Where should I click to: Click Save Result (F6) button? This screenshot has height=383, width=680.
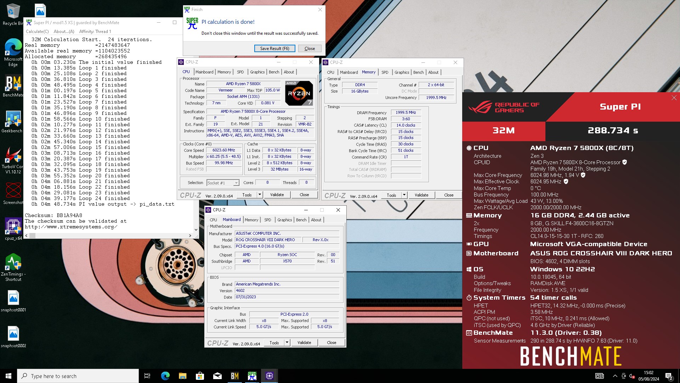pos(274,49)
